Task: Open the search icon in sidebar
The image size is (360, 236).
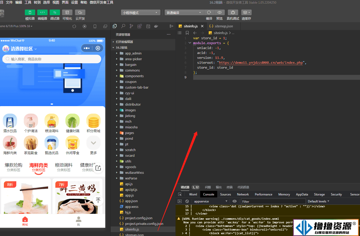Action: click(x=123, y=26)
